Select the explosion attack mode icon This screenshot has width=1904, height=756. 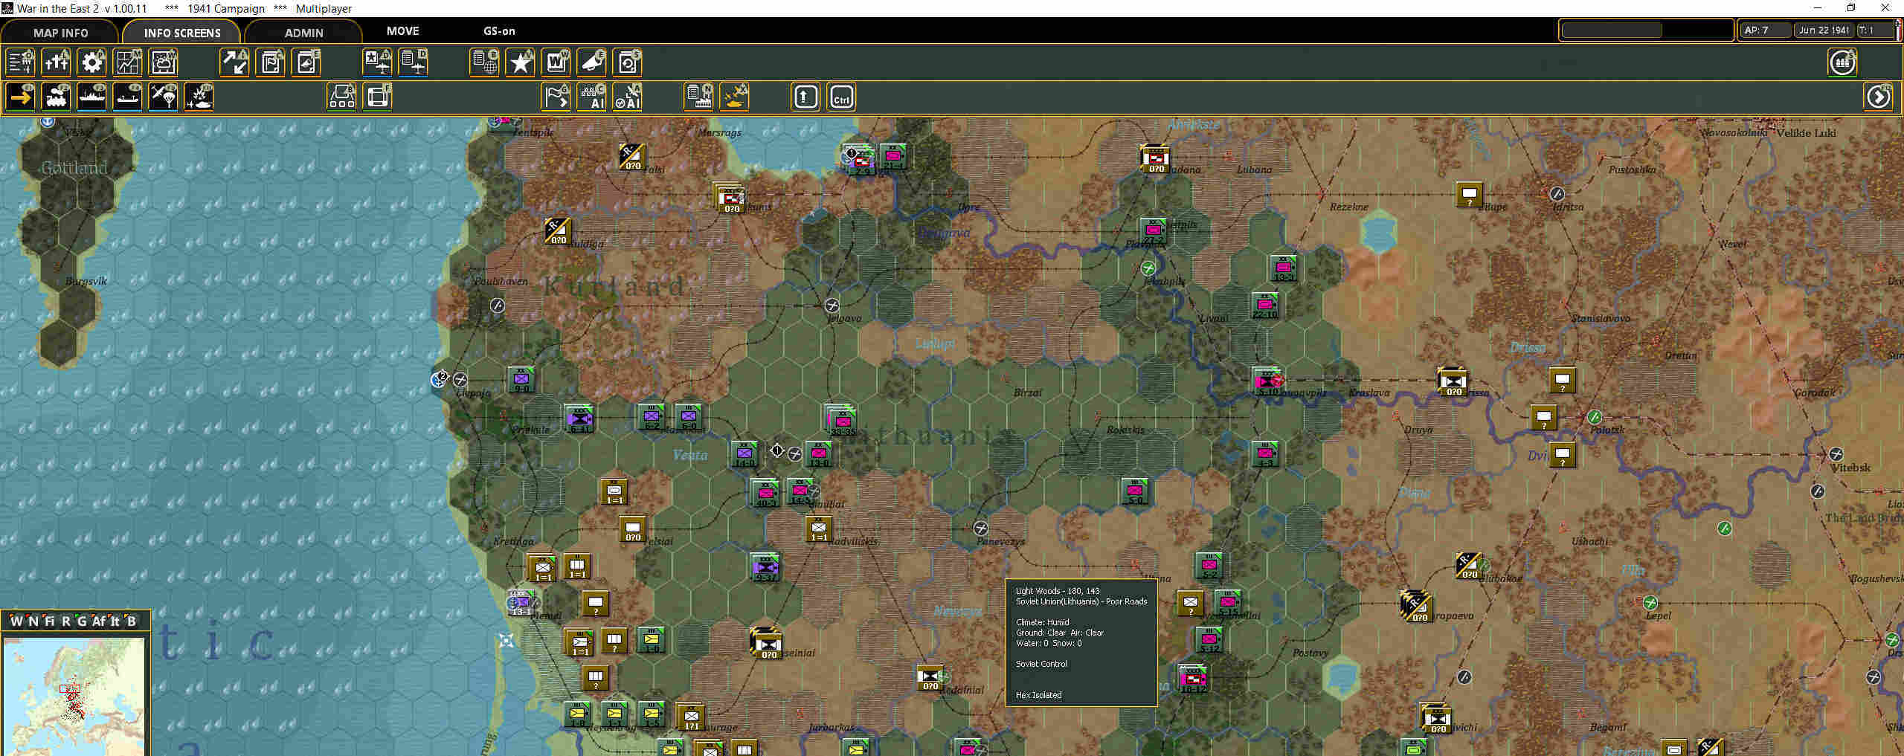pos(199,97)
